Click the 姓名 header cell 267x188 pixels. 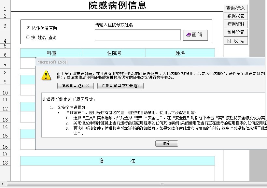[x=179, y=52]
